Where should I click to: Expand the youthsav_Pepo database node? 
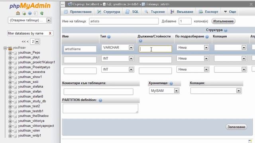10,53
